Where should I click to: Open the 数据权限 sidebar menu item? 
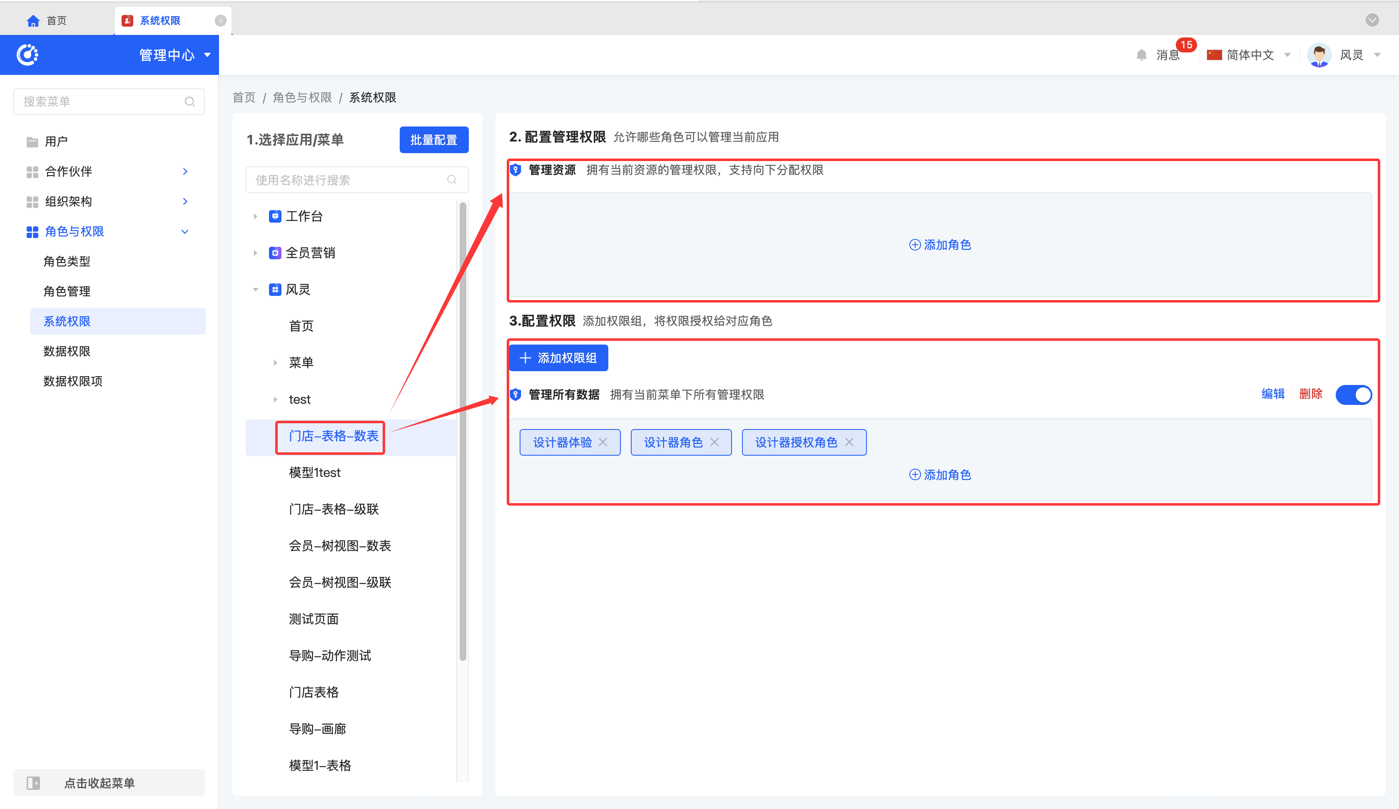(x=67, y=351)
